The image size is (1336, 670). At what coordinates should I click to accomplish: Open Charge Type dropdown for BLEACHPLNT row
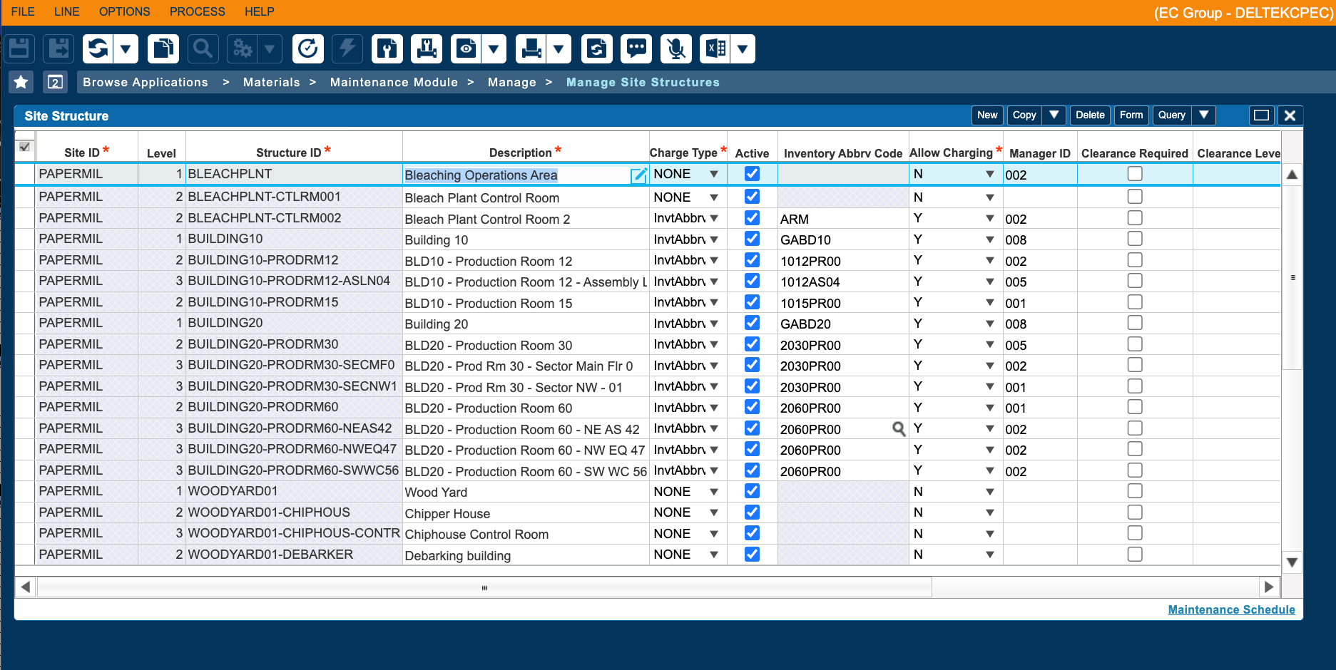[714, 175]
